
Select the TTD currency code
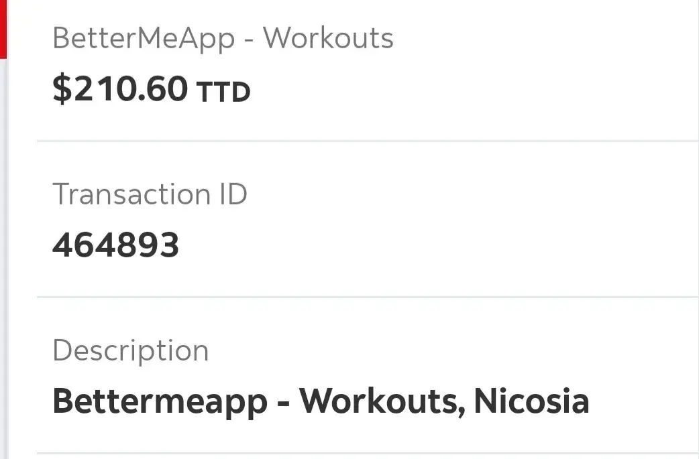coord(223,92)
